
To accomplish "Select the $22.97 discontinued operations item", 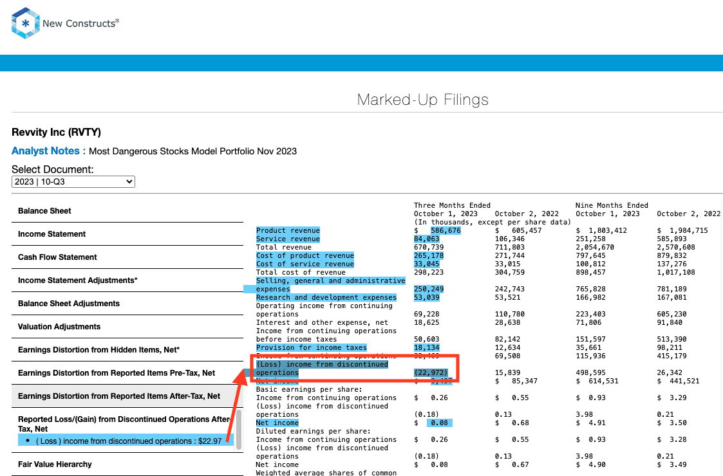I will (x=126, y=441).
